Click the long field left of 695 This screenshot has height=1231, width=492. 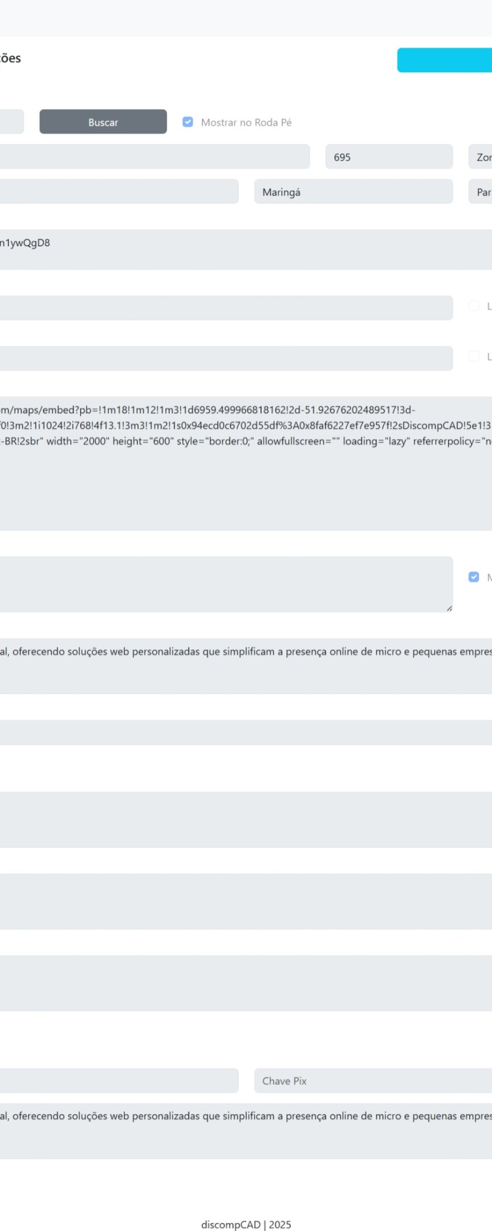(154, 157)
